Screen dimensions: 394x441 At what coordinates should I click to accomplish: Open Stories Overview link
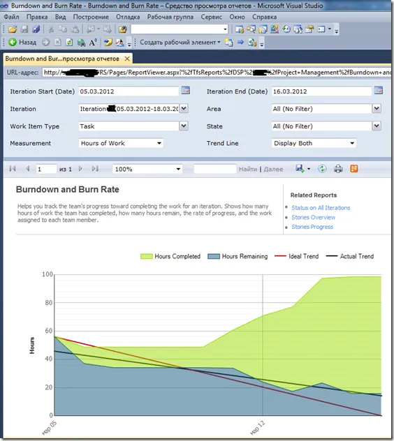point(314,218)
